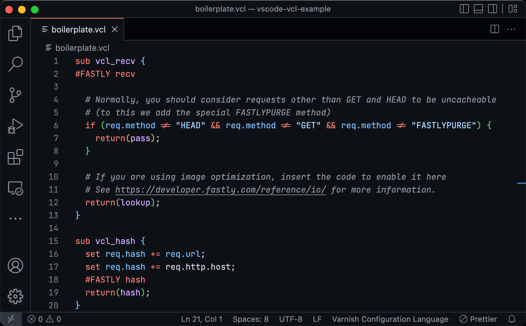Open the Source Control view
Screen dimensions: 526x326
pyautogui.click(x=15, y=95)
